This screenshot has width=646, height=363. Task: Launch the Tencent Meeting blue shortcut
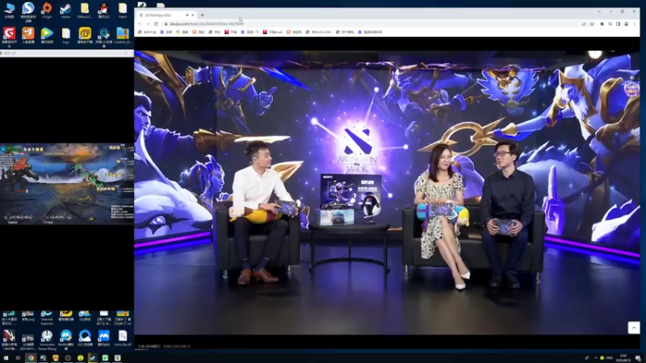coord(103,336)
